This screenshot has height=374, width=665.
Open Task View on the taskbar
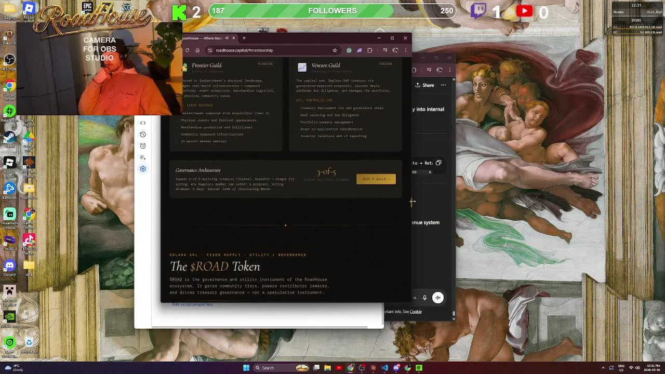click(x=316, y=368)
